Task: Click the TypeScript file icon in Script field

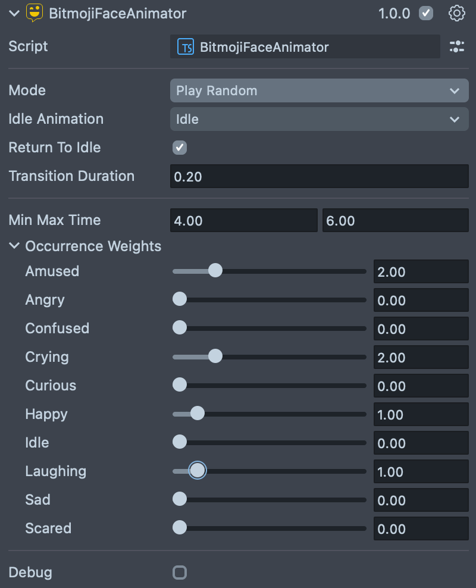Action: (x=186, y=47)
